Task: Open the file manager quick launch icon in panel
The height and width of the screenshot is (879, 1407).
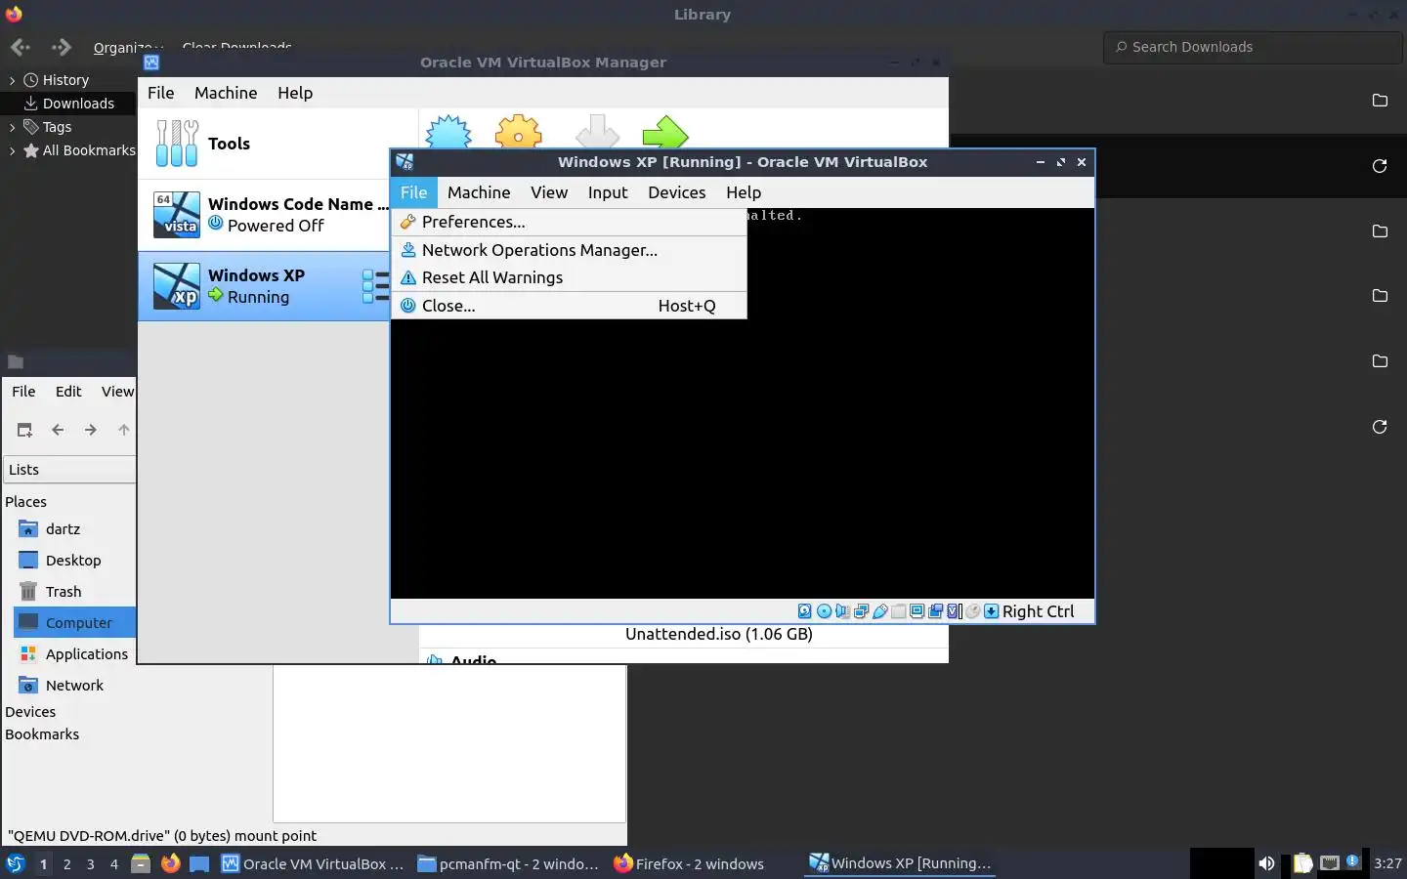Action: pyautogui.click(x=141, y=863)
